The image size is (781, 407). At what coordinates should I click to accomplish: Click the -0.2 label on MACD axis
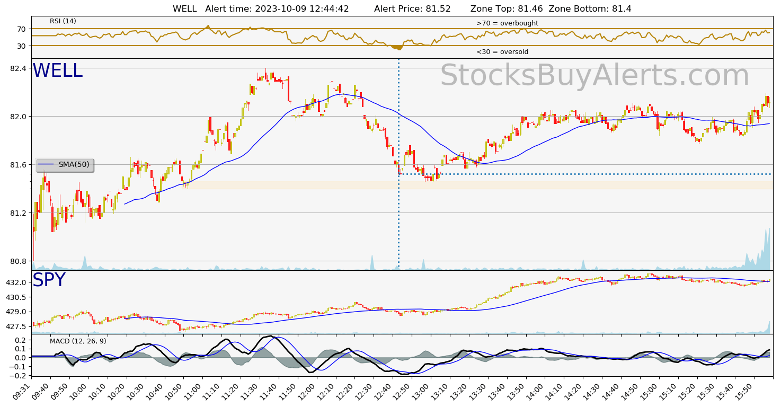click(x=17, y=375)
